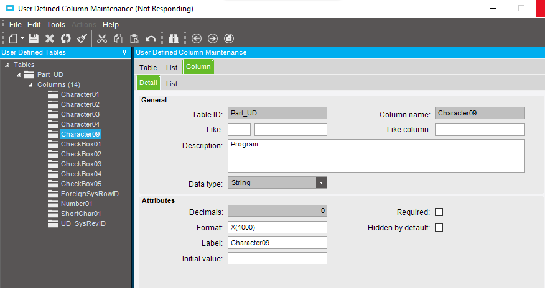The image size is (545, 288).
Task: Pin the User Defined Tables panel
Action: (125, 53)
